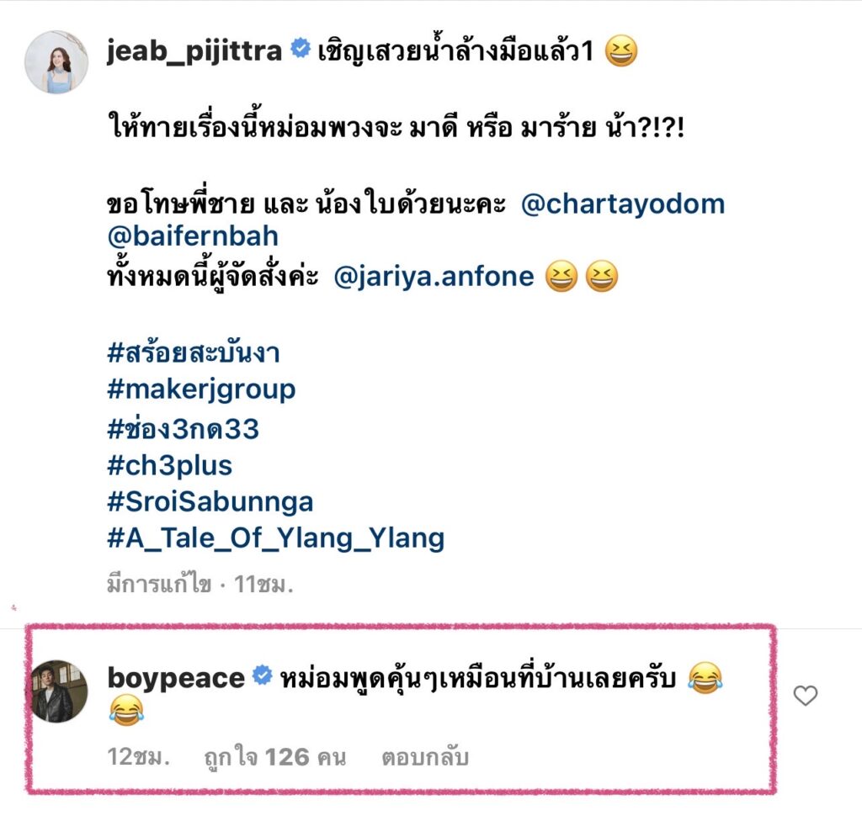The image size is (862, 821).
Task: Tap the laughing emoji after @jariya.anfone
Action: 561,276
